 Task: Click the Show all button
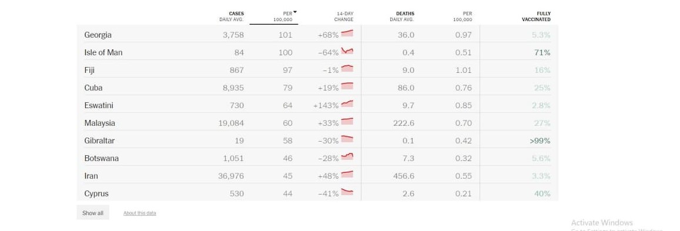93,213
